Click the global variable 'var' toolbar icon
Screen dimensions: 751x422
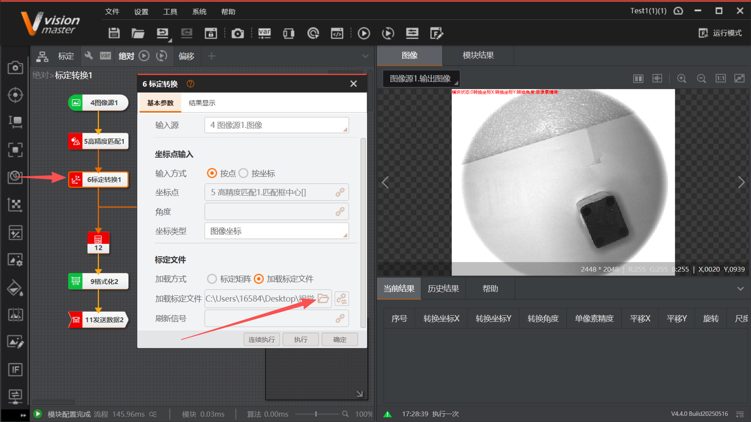pos(264,33)
